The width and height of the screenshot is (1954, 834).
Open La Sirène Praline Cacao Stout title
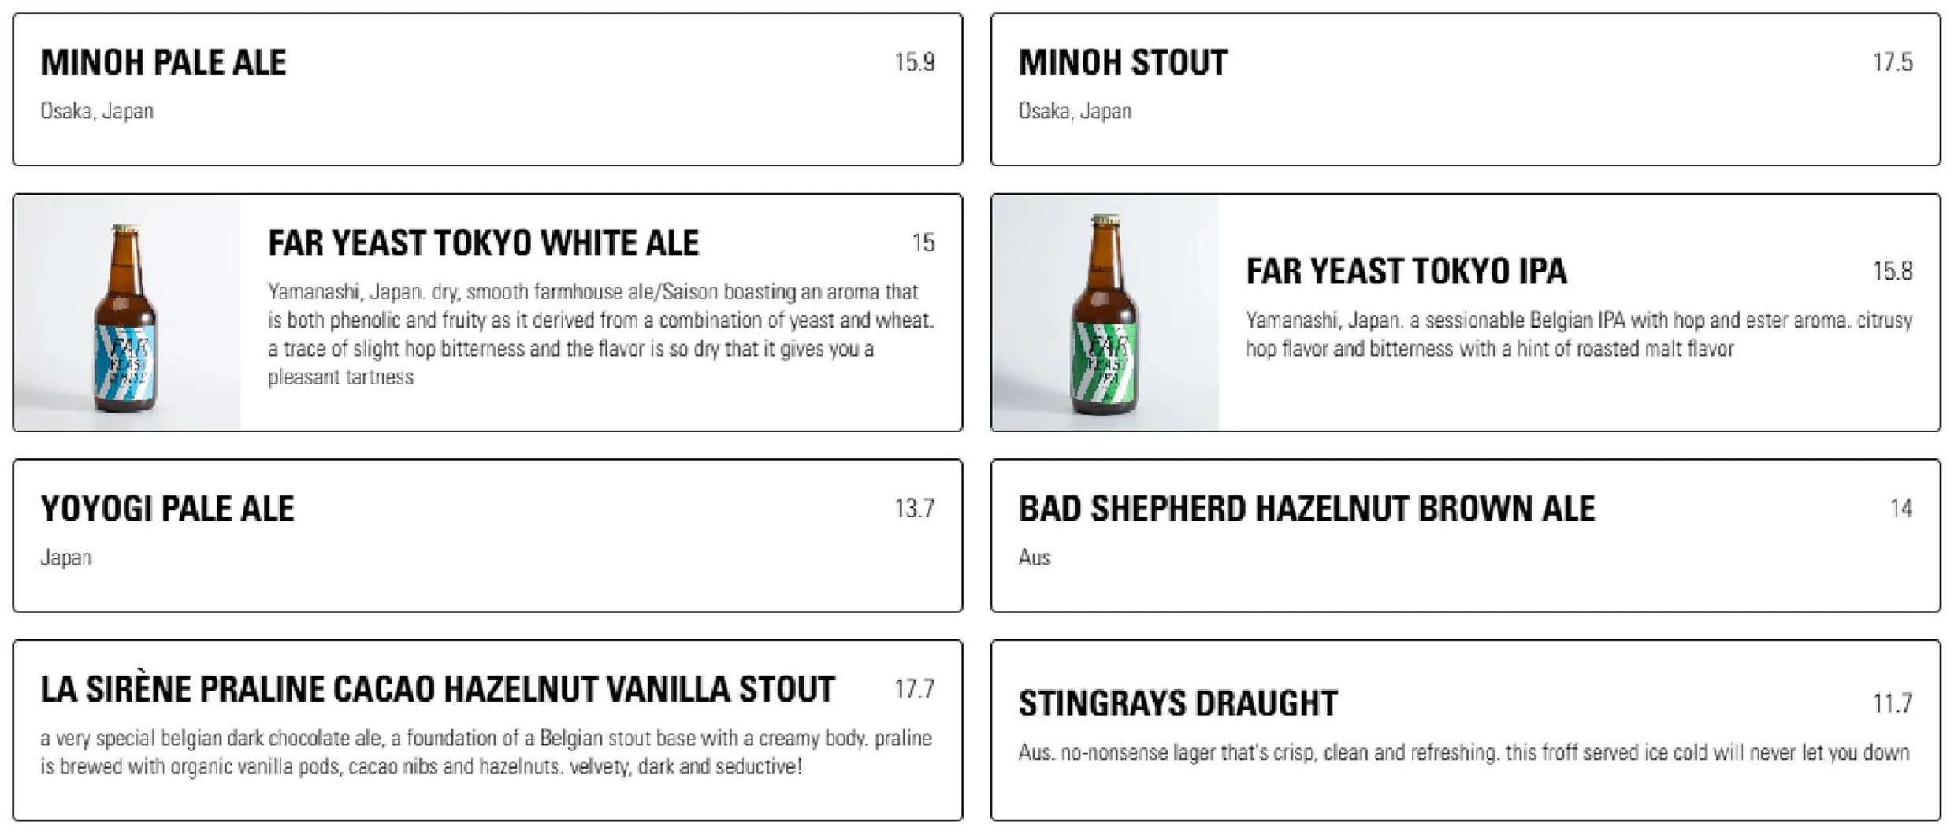(x=437, y=689)
